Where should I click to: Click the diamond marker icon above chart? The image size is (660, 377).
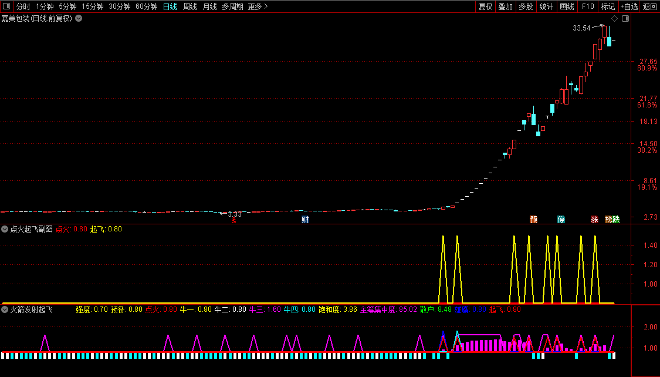(x=615, y=19)
